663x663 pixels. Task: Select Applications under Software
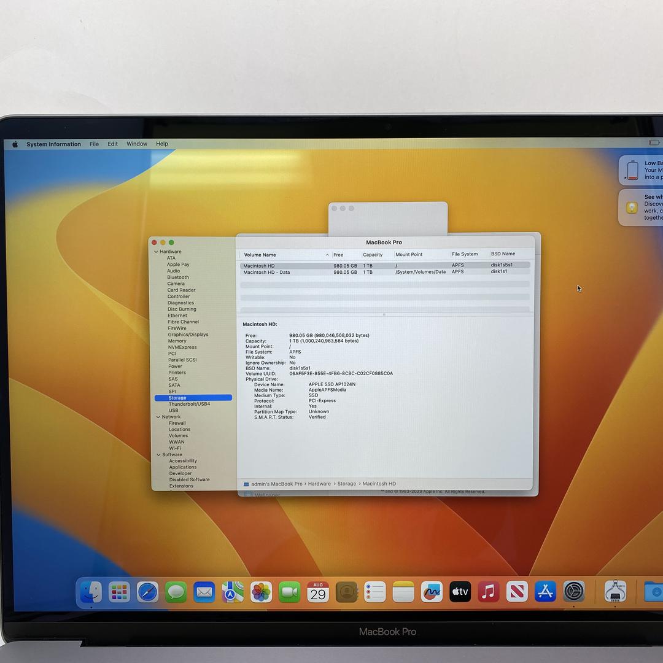click(183, 467)
